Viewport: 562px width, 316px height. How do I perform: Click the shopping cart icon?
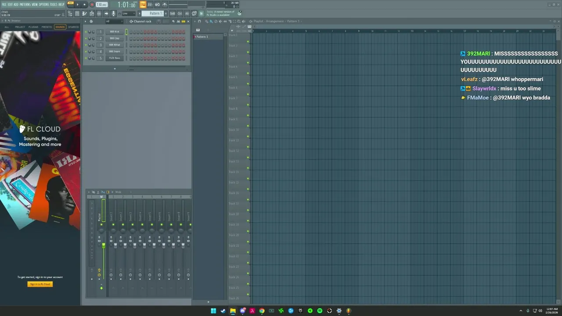pos(201,14)
